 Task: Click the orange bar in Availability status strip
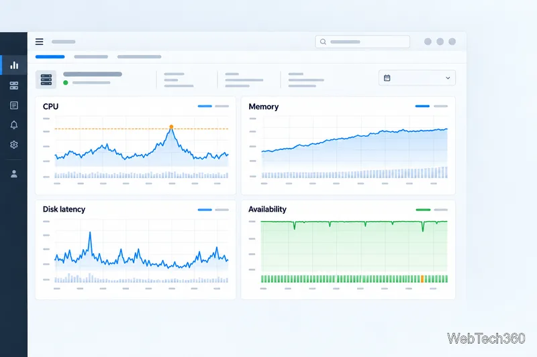pos(422,279)
